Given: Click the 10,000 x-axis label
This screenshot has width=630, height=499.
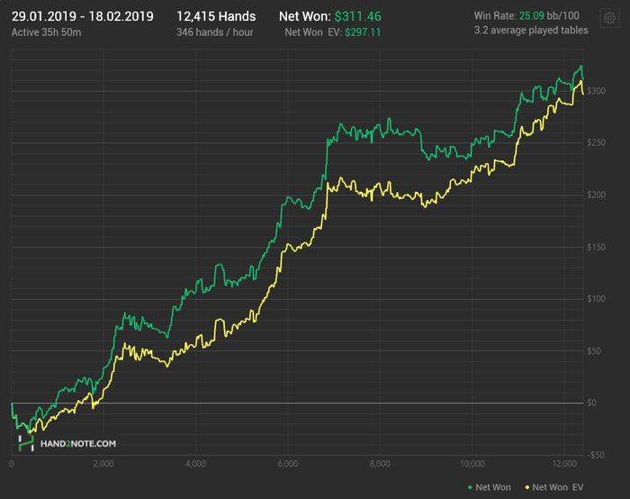Looking at the screenshot, I should click(x=472, y=464).
